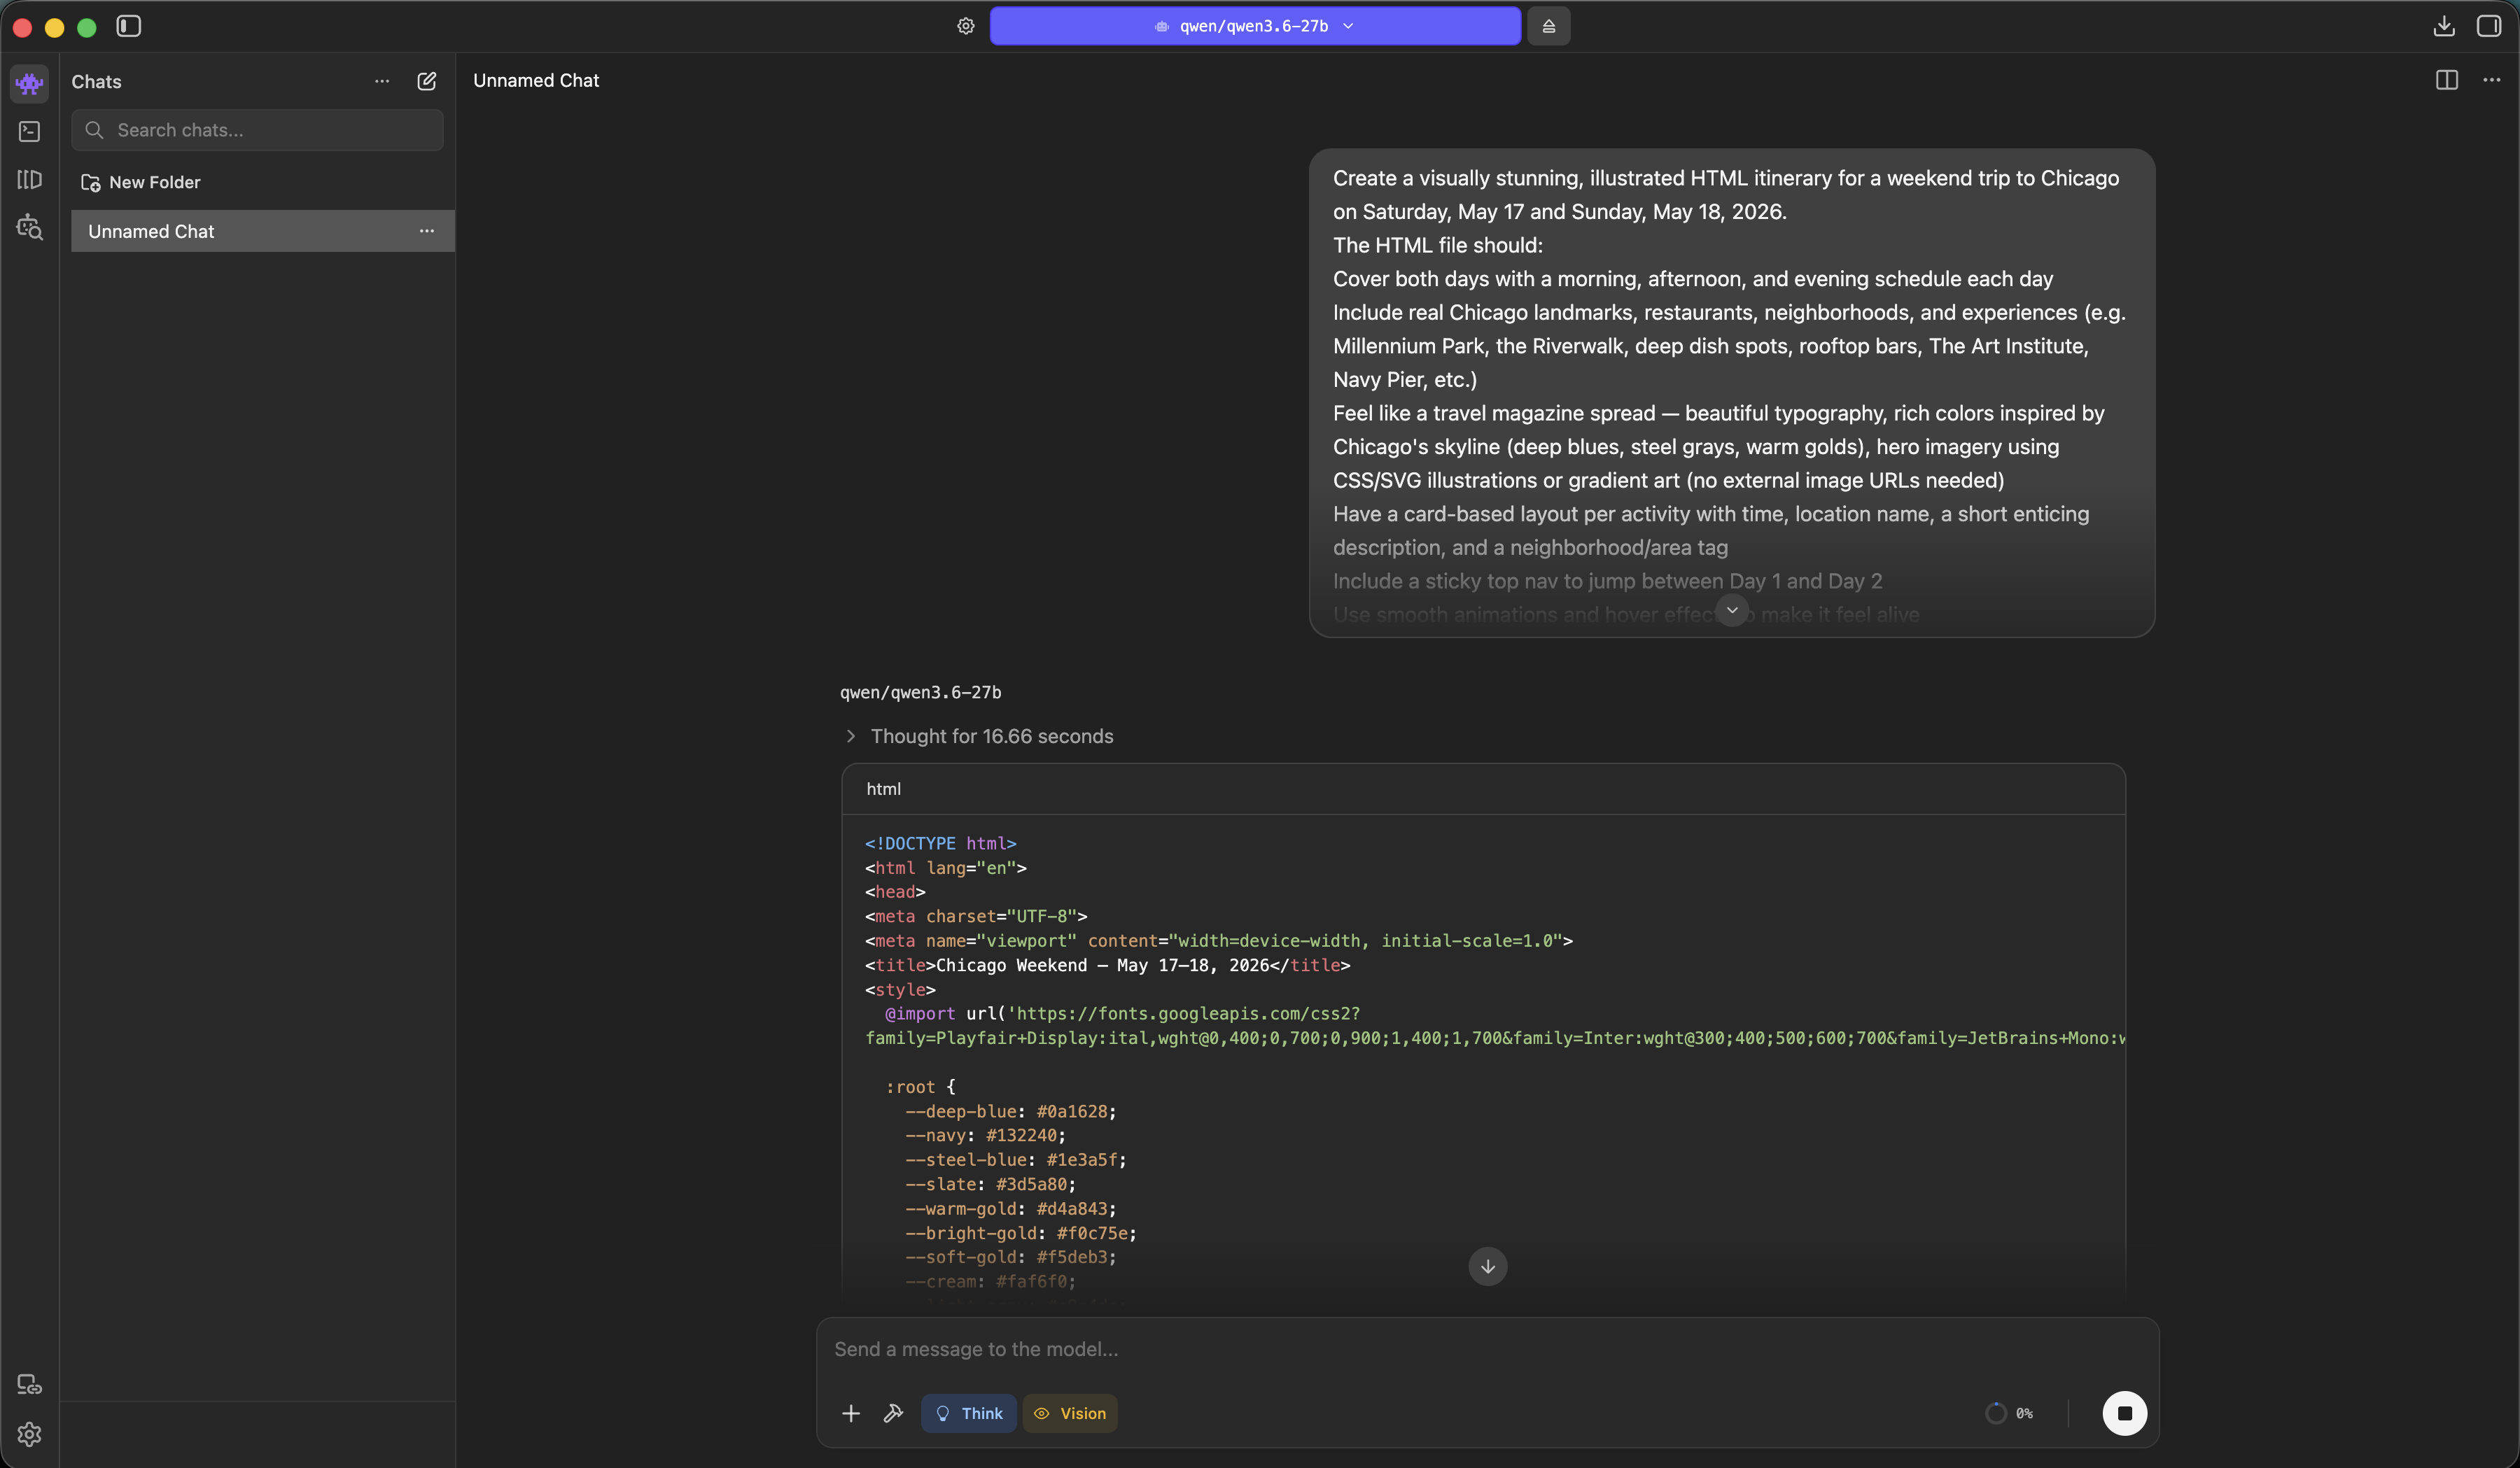This screenshot has height=1468, width=2520.
Task: Open the downloads icon in title bar
Action: click(x=2444, y=26)
